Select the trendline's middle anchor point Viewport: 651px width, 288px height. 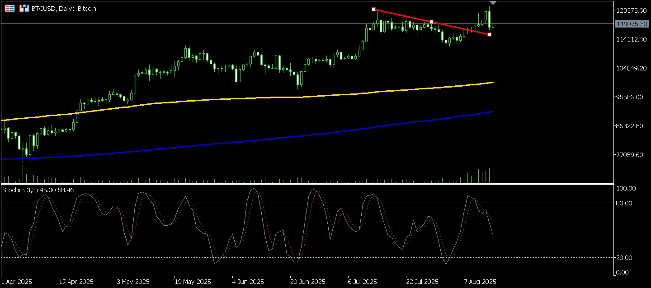(431, 22)
